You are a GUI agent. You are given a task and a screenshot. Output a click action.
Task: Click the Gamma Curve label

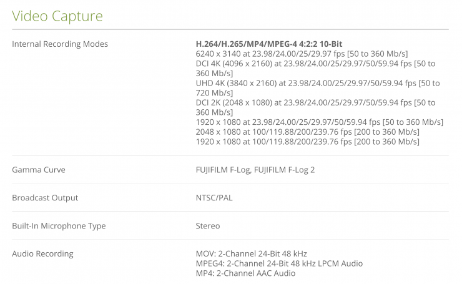point(39,170)
